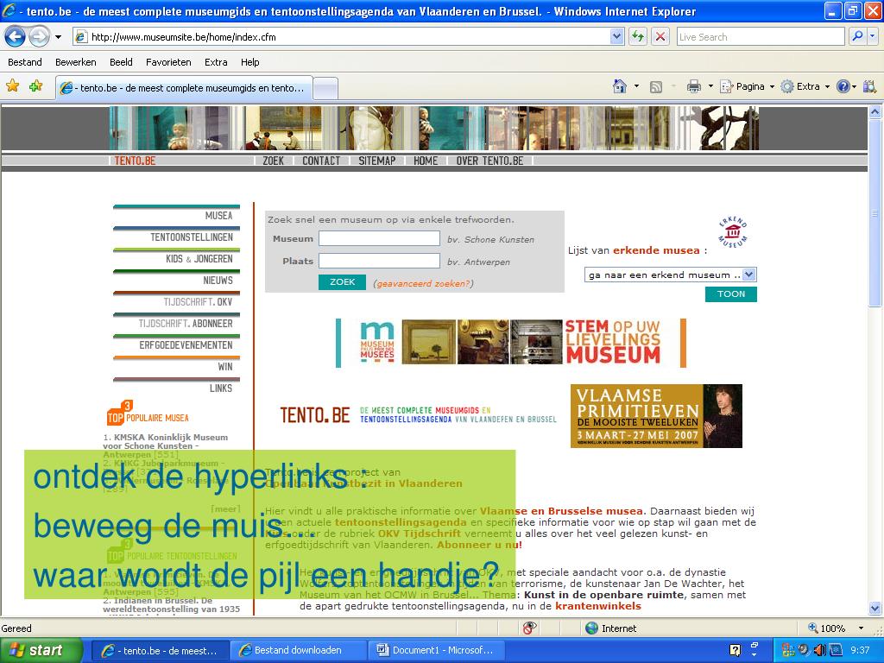Open the CONTACT navigation link

coord(321,161)
